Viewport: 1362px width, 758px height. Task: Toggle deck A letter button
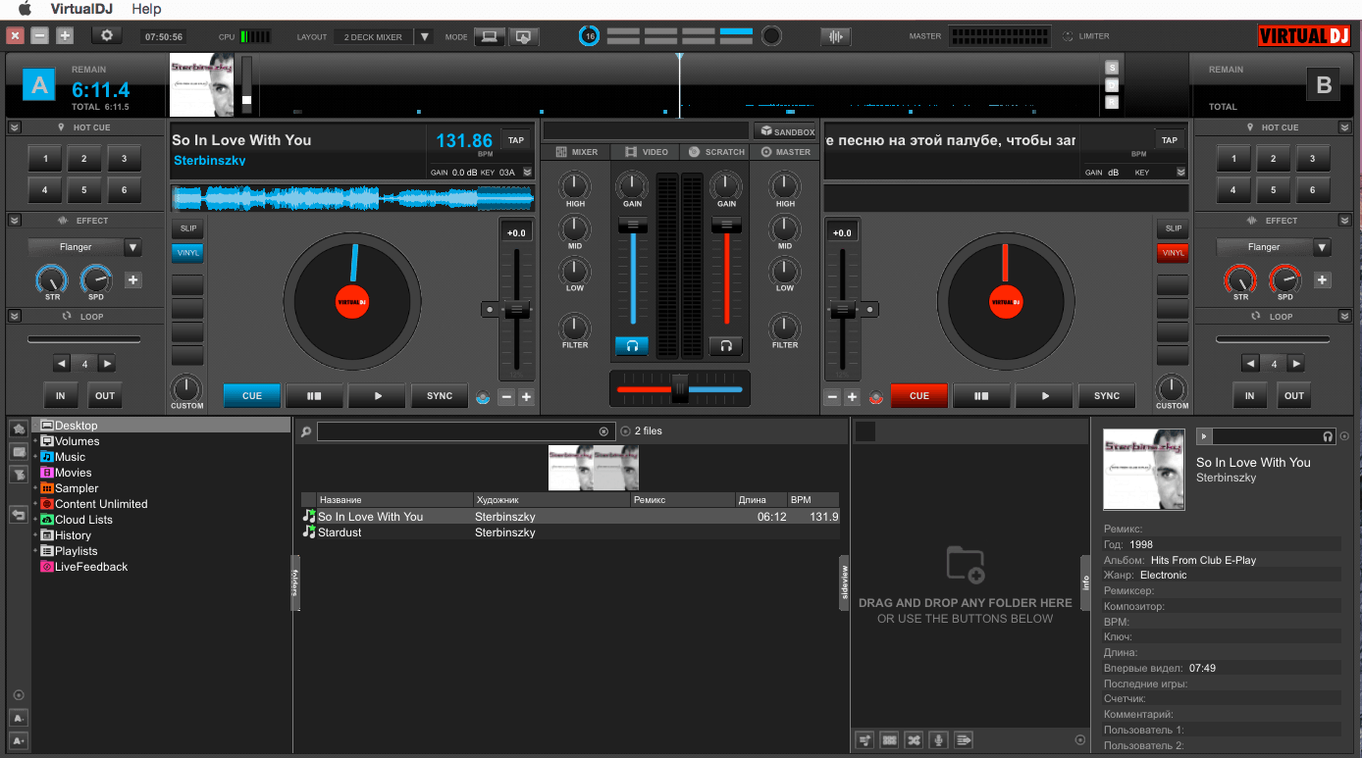pyautogui.click(x=39, y=85)
